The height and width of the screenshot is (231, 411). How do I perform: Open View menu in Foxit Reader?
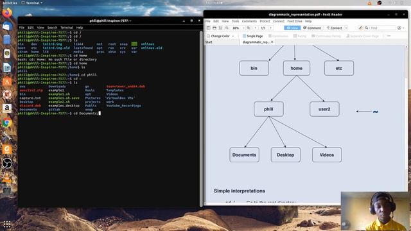click(225, 21)
